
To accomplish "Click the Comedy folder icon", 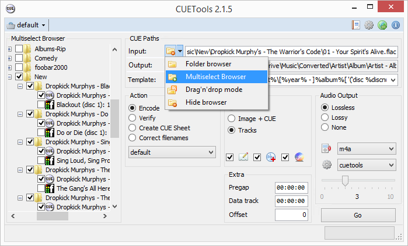I will [27, 58].
